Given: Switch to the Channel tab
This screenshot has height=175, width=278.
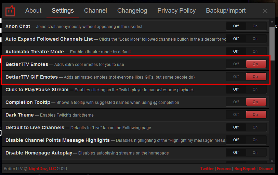Looking at the screenshot, I should coord(95,11).
